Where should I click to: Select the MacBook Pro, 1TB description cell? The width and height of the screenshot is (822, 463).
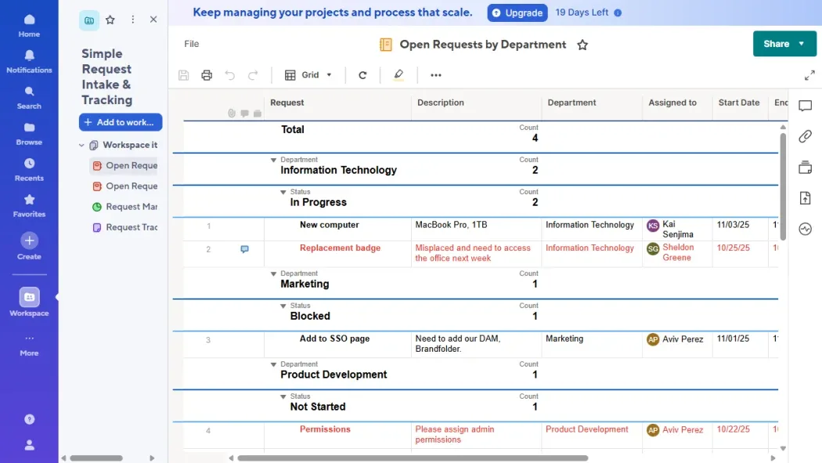click(477, 229)
